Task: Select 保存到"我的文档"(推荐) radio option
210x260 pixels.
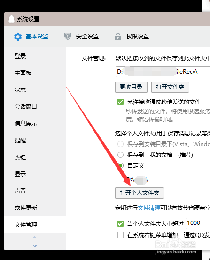Action: point(121,155)
